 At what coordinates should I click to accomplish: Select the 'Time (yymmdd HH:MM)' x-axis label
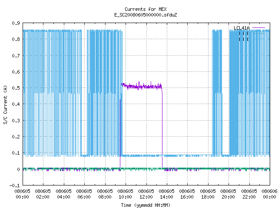click(146, 205)
